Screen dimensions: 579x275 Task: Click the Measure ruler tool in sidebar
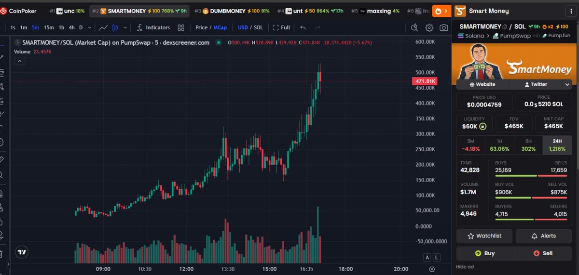coord(2,159)
